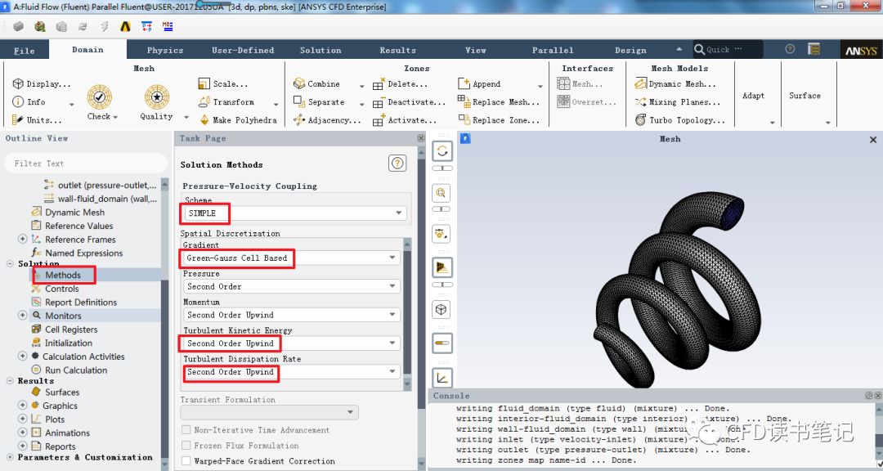
Task: Click the Display... mesh button
Action: [41, 84]
